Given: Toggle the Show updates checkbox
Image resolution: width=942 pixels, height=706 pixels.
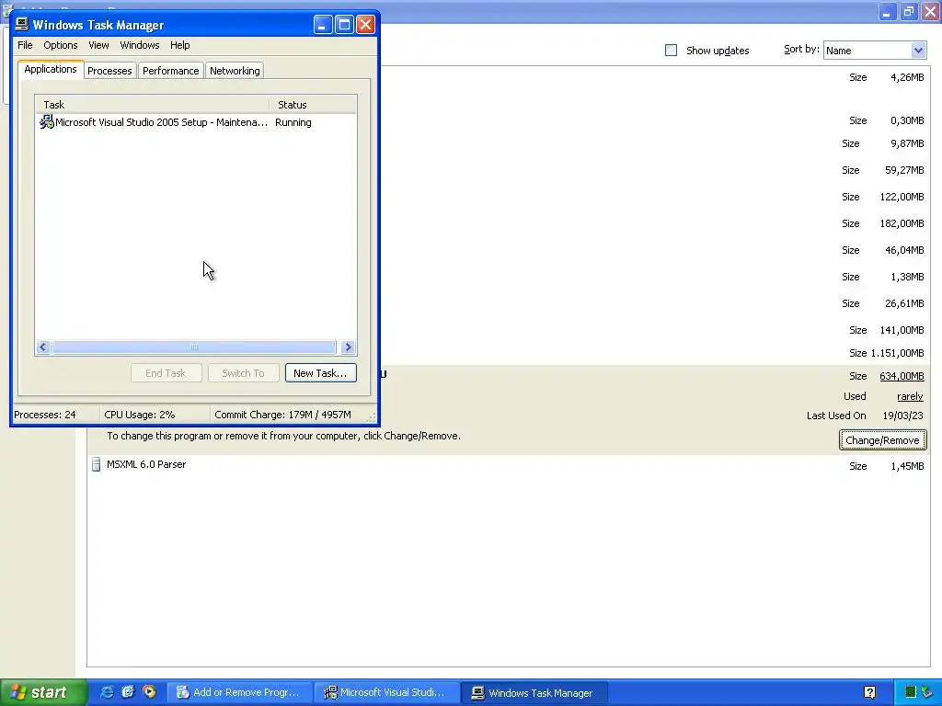Looking at the screenshot, I should [x=671, y=51].
